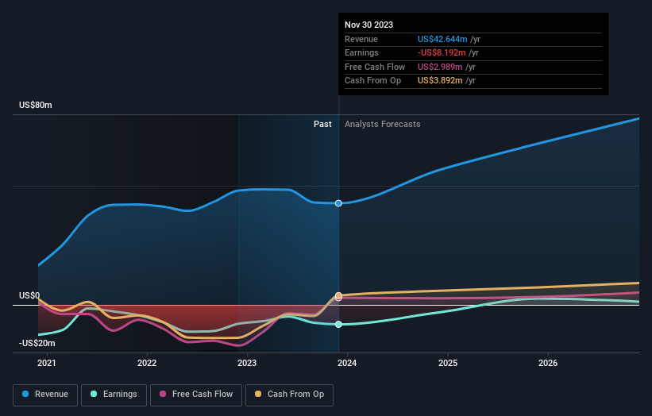This screenshot has width=652, height=416.
Task: Click the 2021 x-axis label
Action: click(47, 364)
